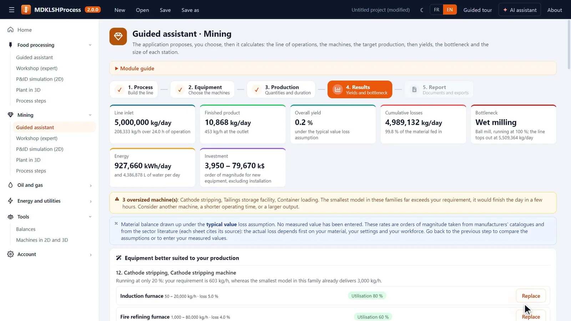Click the Food processing section icon
This screenshot has height=321, width=571.
click(10, 45)
